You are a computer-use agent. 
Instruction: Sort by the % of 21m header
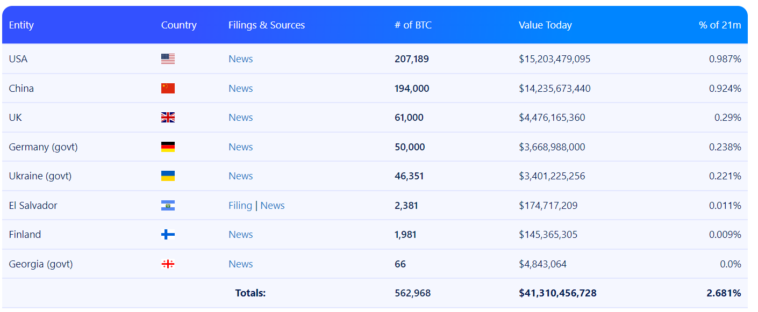(720, 25)
